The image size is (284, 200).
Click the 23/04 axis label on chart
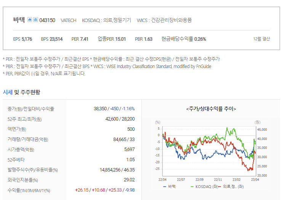click(255, 179)
